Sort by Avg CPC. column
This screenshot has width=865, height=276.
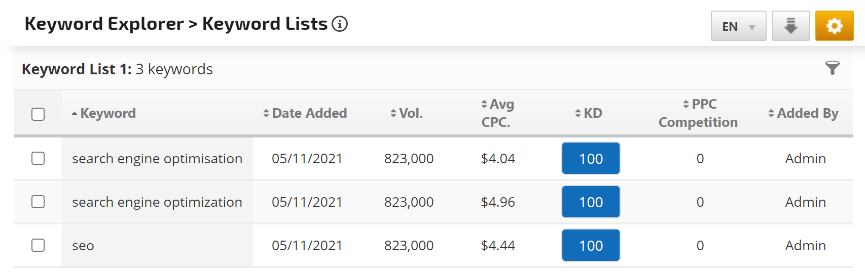(497, 113)
